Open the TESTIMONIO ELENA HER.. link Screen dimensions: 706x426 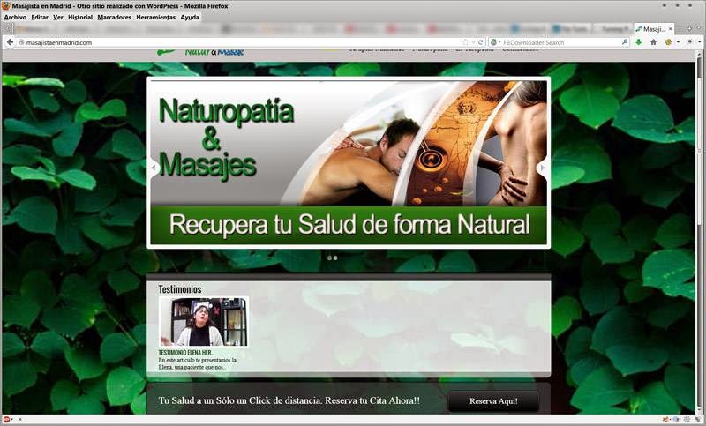(x=186, y=353)
